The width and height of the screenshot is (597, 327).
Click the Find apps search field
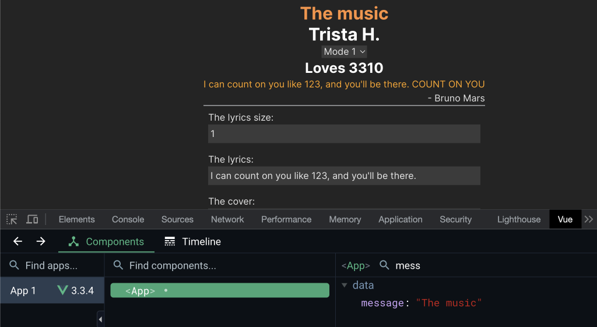tap(51, 265)
